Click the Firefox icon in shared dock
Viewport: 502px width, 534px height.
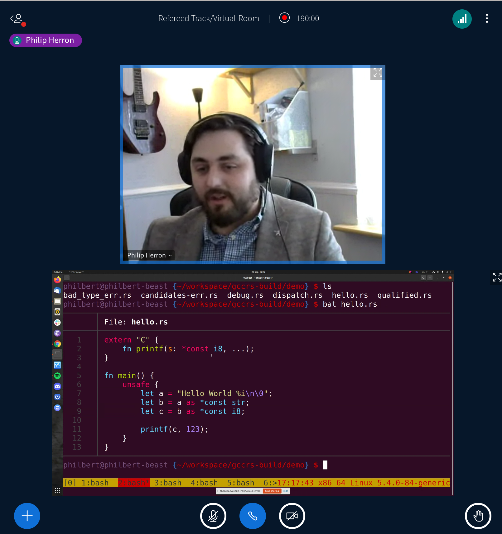pos(57,280)
